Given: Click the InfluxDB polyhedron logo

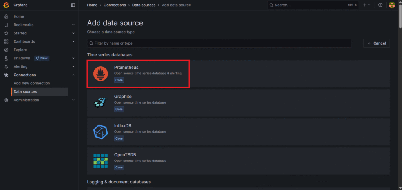Looking at the screenshot, I should click(x=100, y=132).
